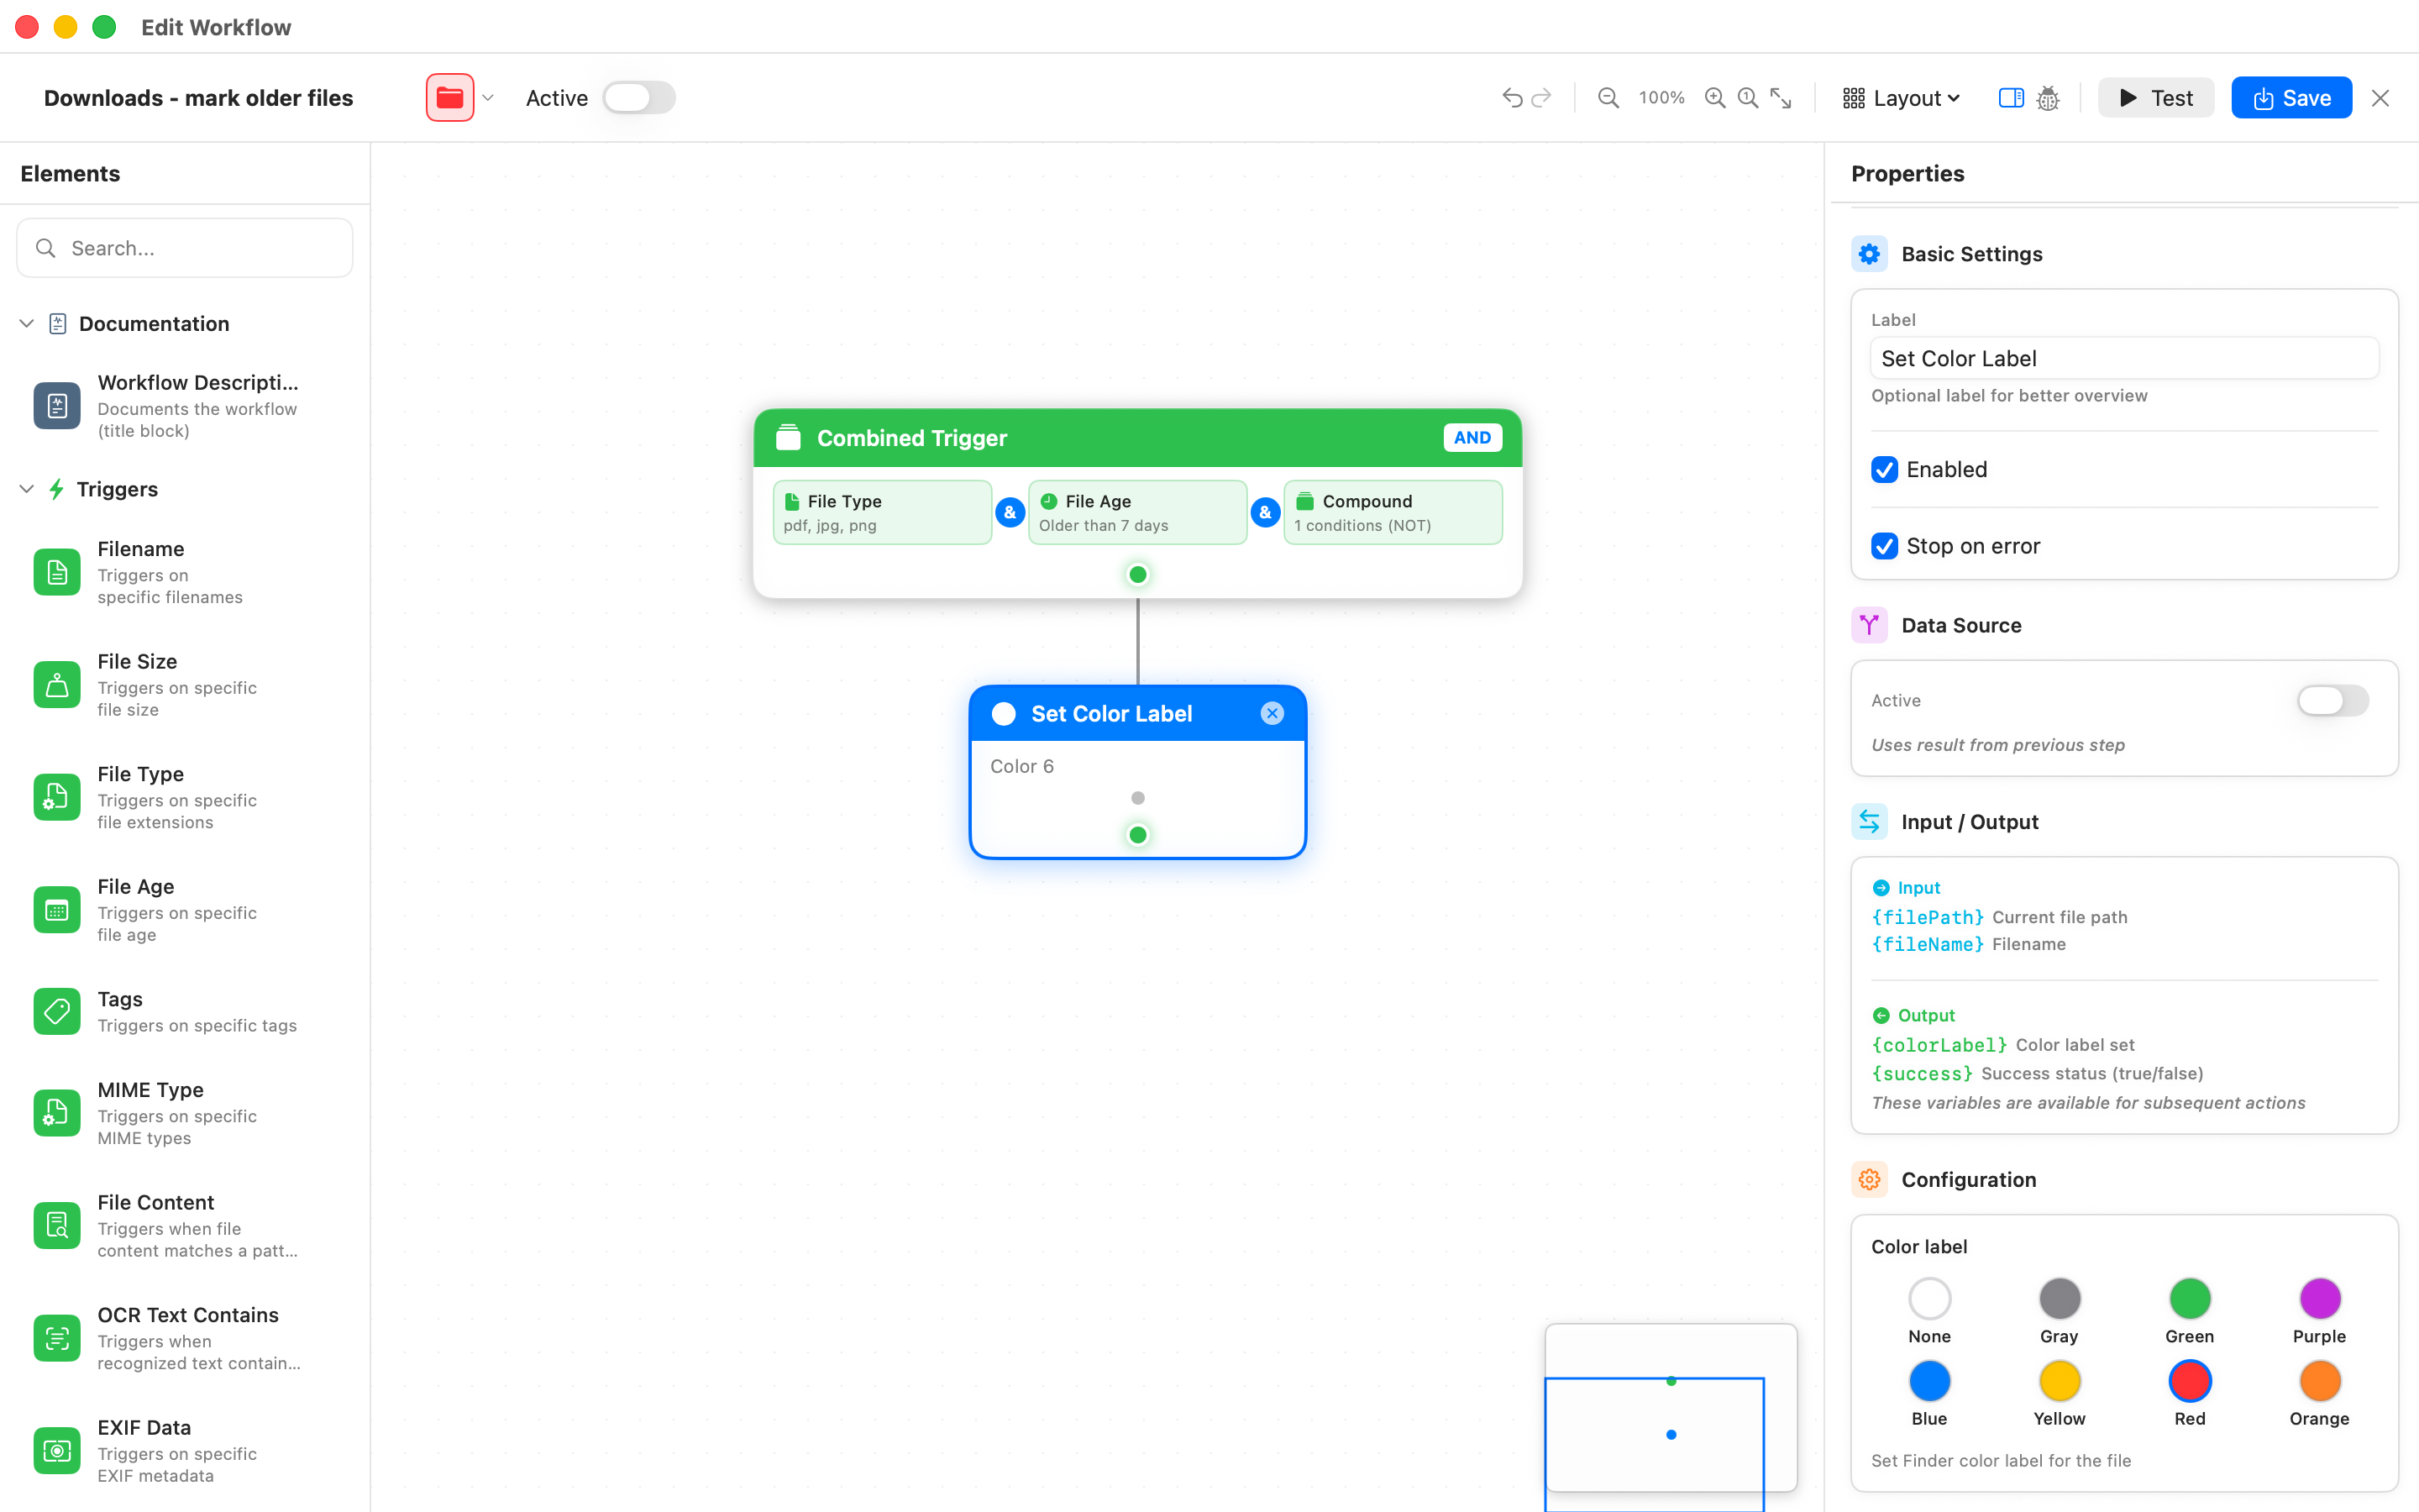The height and width of the screenshot is (1512, 2419).
Task: Choose the Blue color label
Action: pos(1929,1381)
